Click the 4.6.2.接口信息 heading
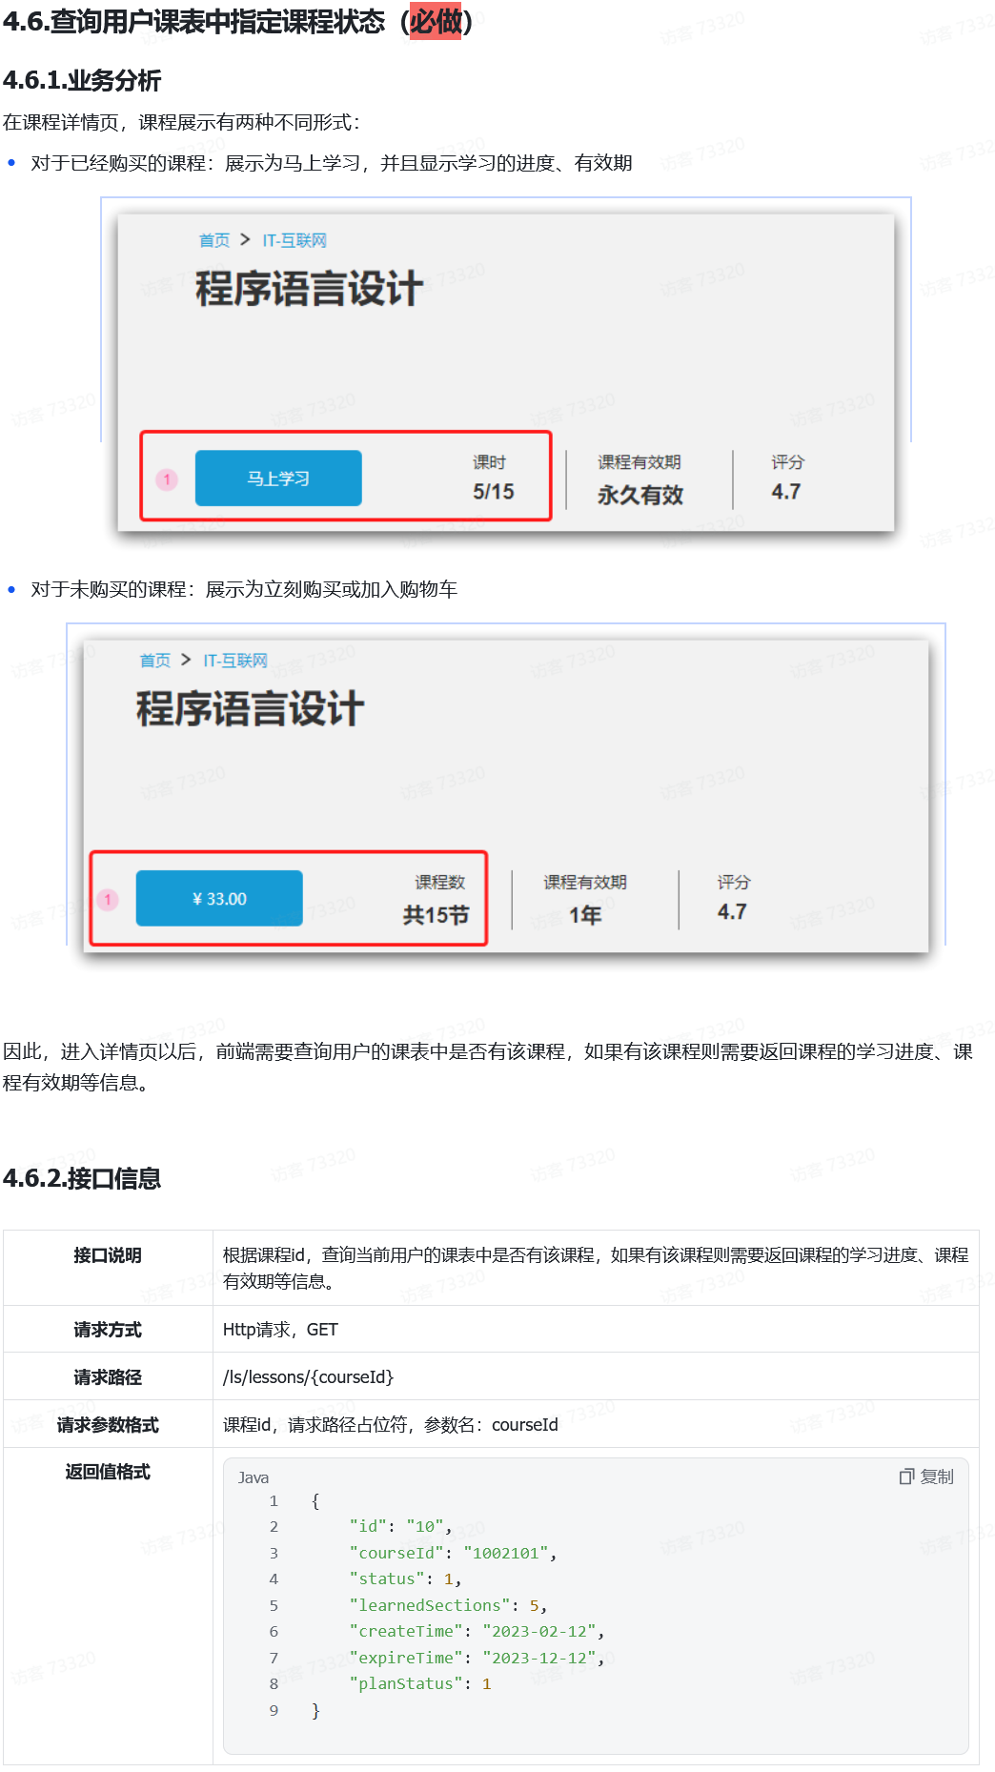Viewport: 995px width, 1772px height. 82,1178
